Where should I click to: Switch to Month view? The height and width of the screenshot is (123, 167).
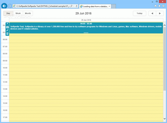point(28,13)
